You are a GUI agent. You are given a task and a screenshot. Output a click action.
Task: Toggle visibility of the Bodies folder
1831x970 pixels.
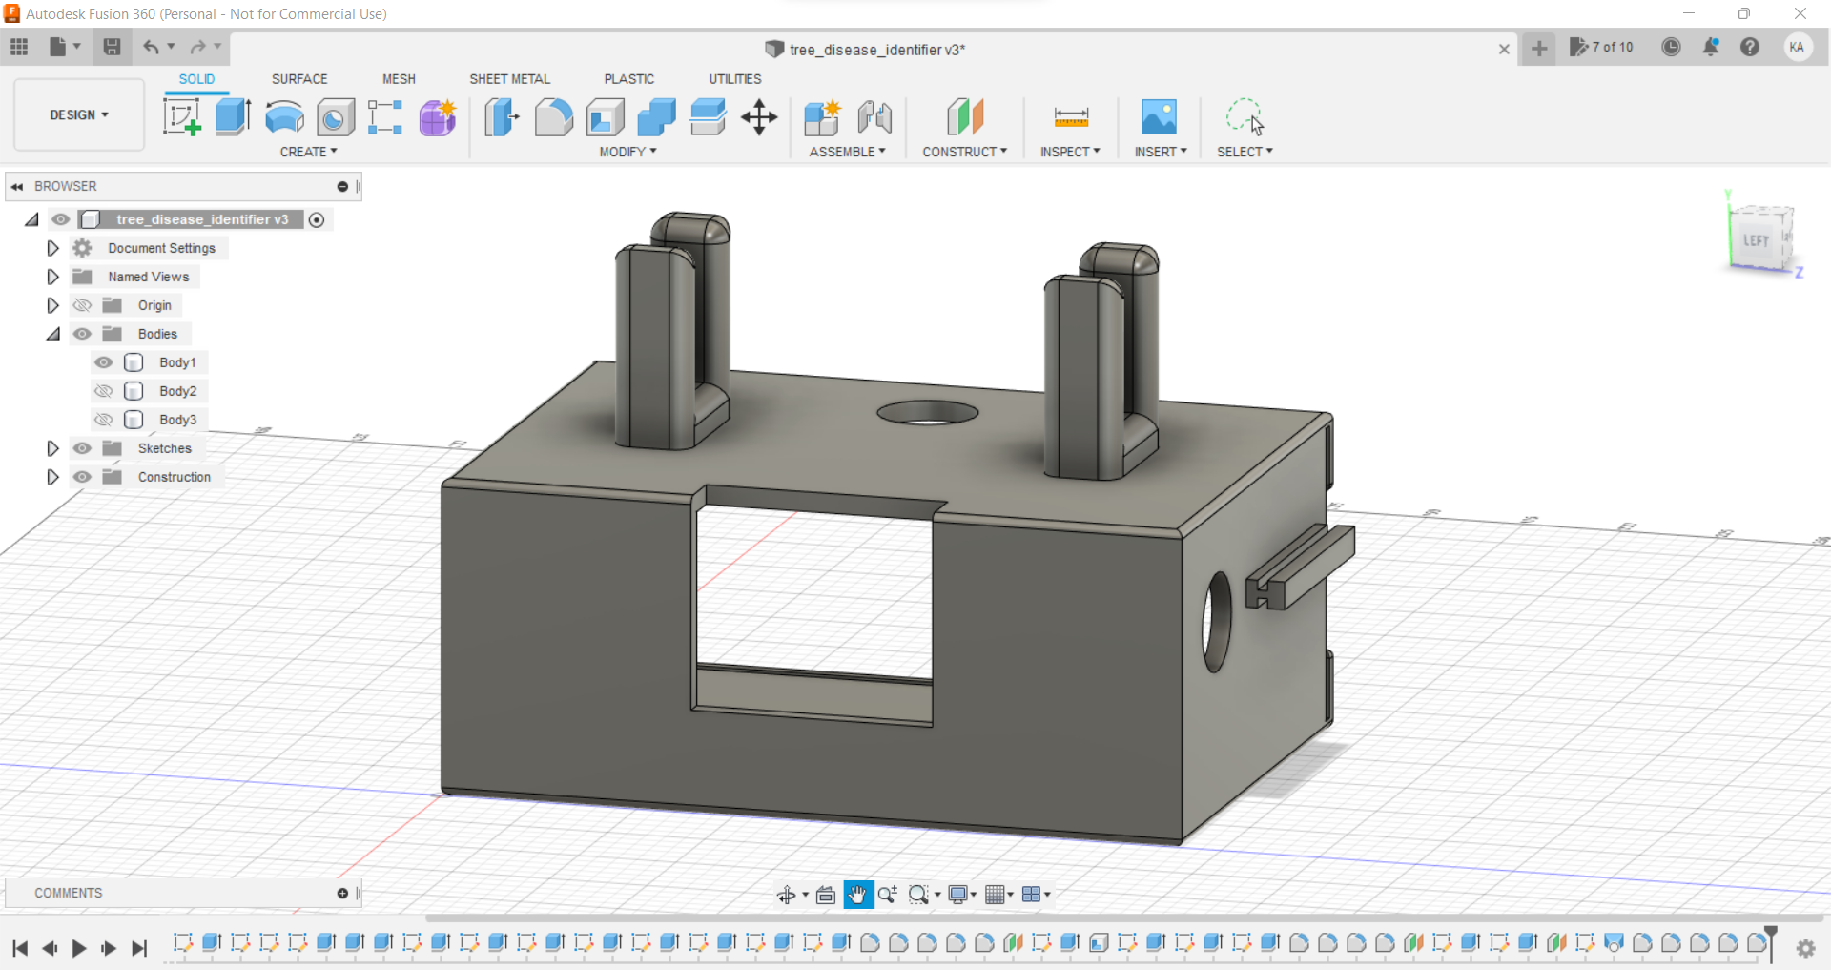coord(83,334)
